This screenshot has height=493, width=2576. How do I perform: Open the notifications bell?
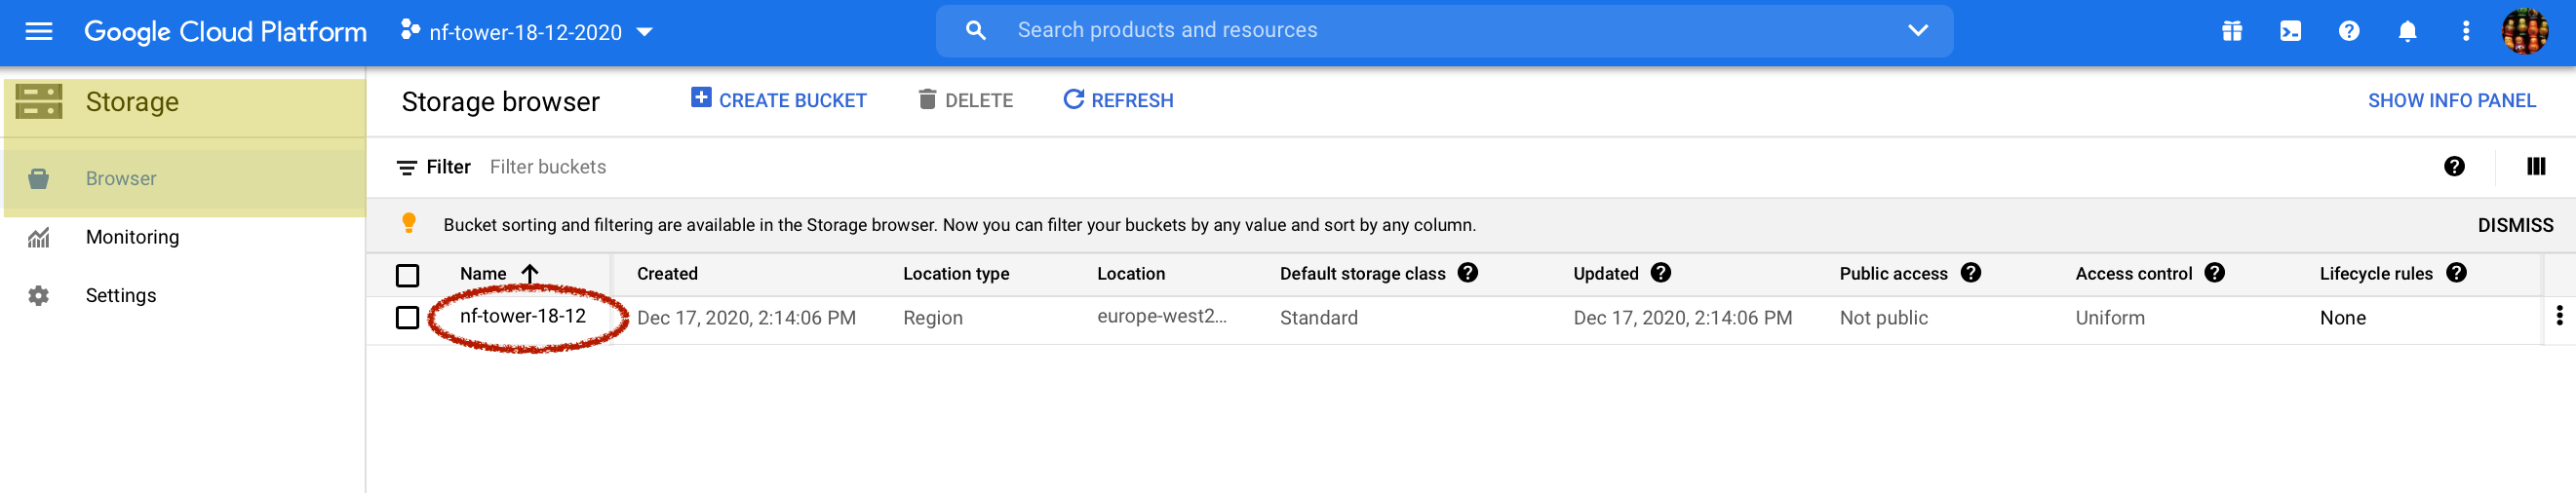coord(2407,32)
